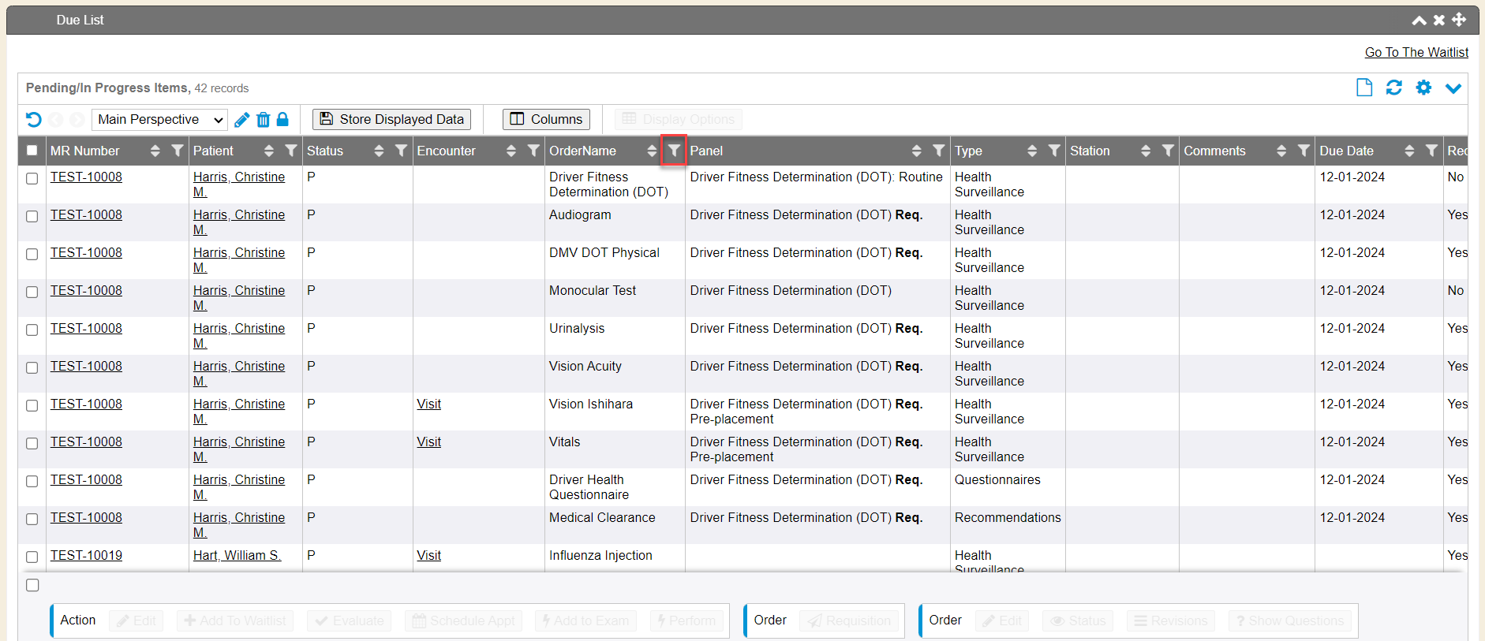Click the lock perspective icon

click(x=282, y=119)
